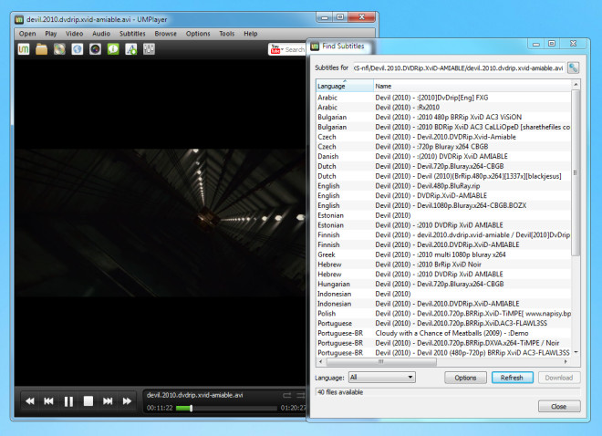
Task: Select Dutch 'Devil.720p.Bluray.x264-CBGB' subtitle
Action: (443, 166)
